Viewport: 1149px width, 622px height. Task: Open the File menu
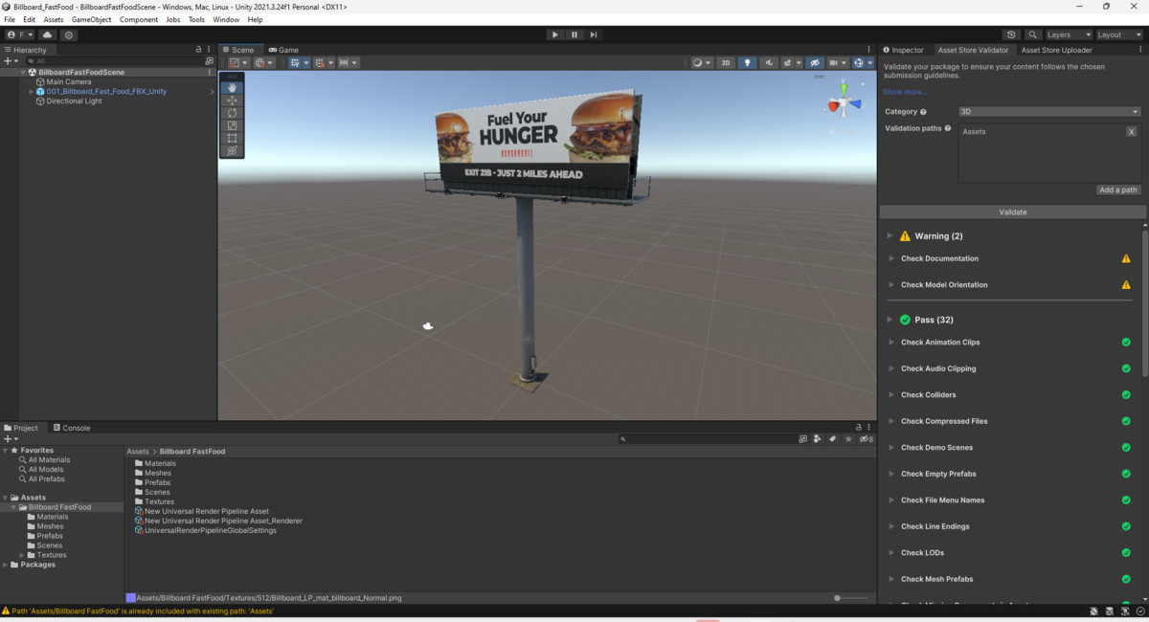[10, 19]
